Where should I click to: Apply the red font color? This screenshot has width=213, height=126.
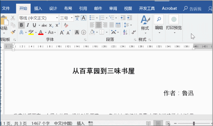point(41,32)
